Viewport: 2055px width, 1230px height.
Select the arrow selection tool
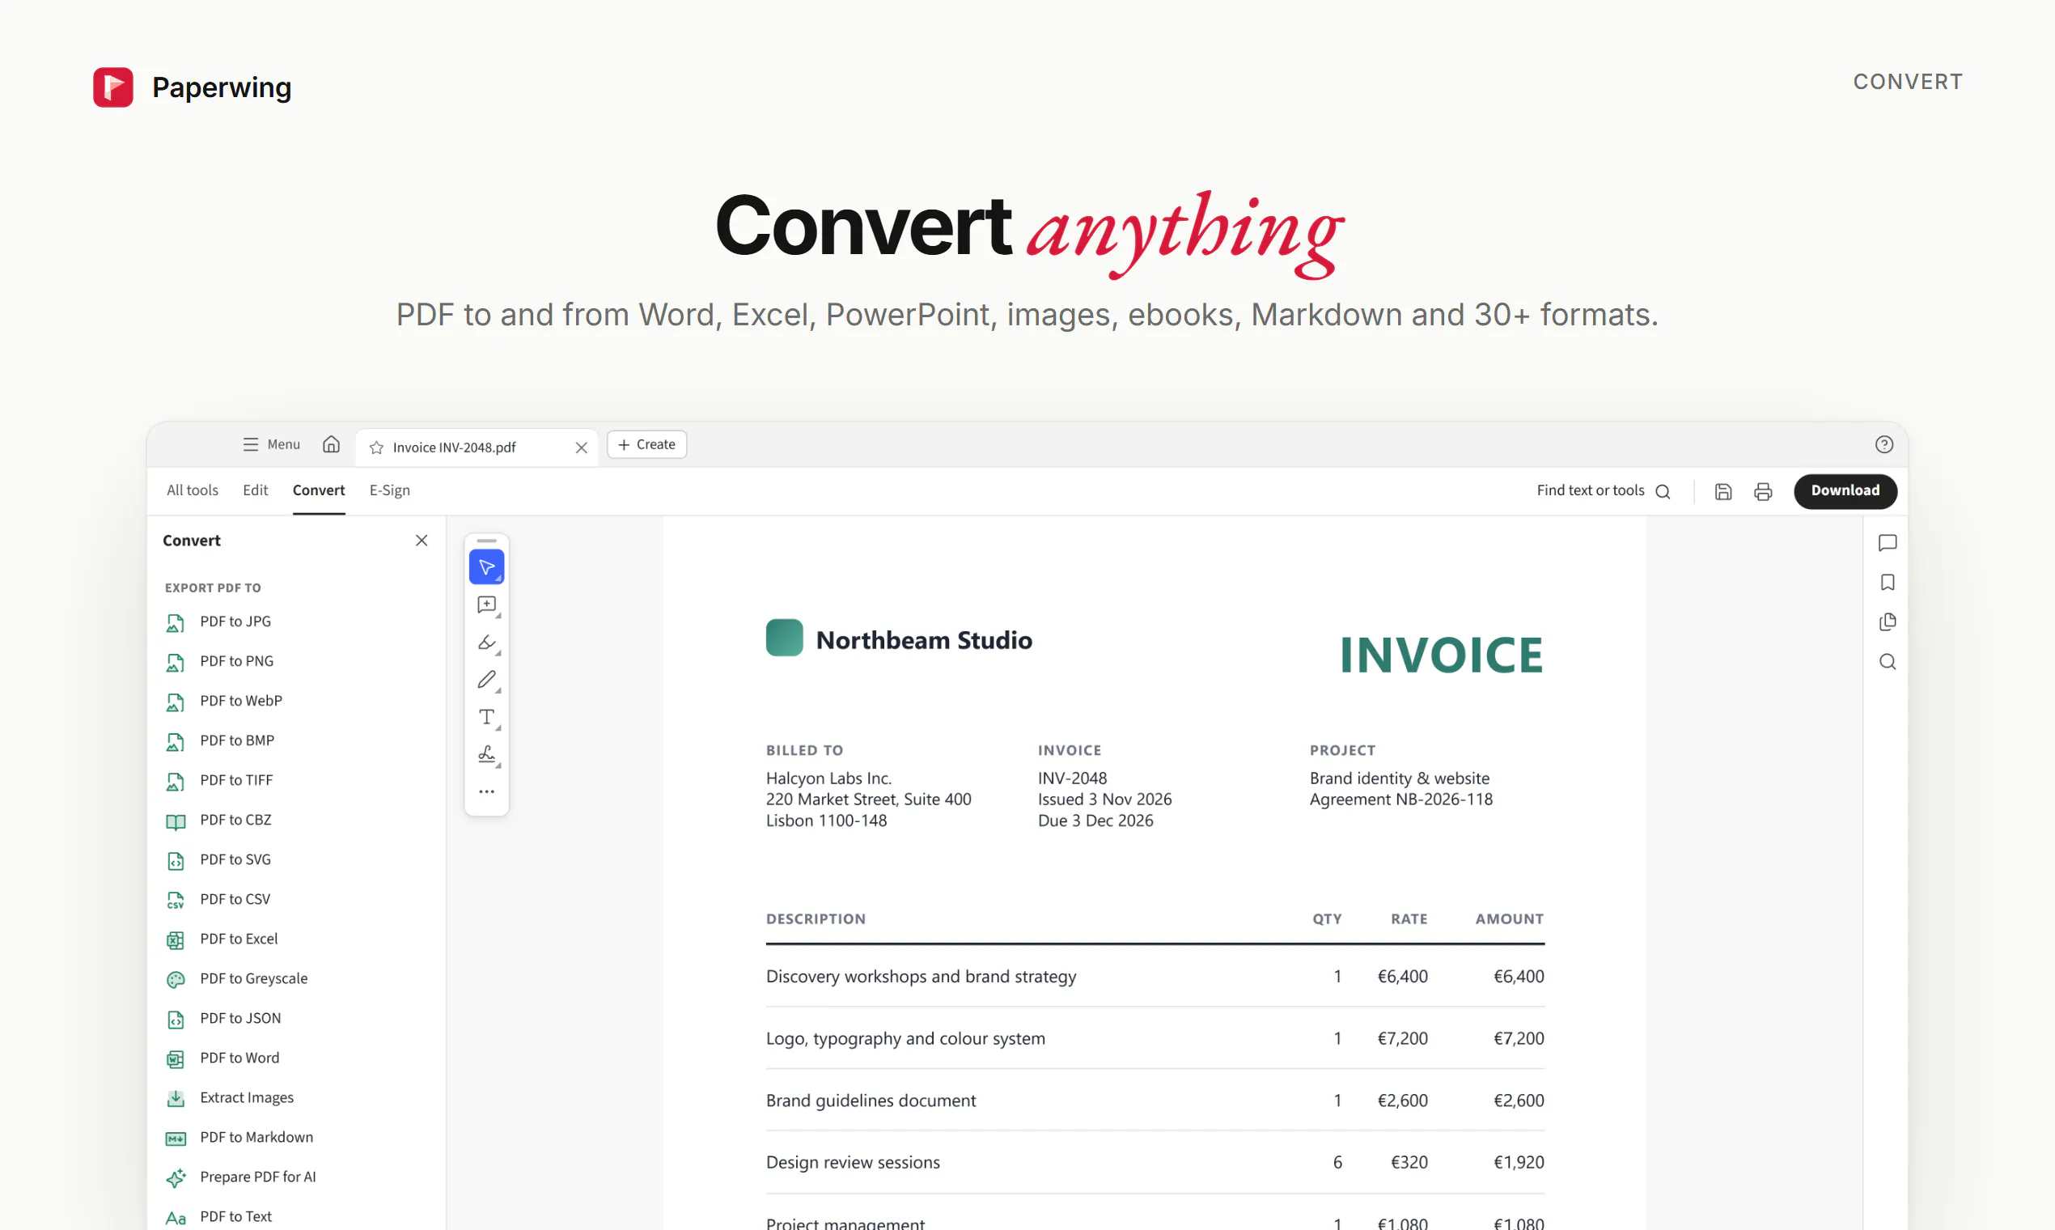486,567
